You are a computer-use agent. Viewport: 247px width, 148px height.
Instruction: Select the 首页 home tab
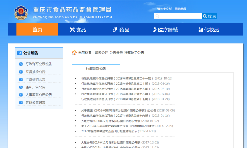click(x=37, y=30)
